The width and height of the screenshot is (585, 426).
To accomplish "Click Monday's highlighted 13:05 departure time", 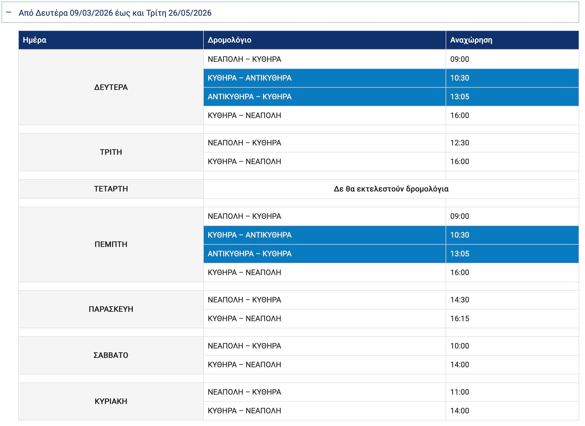I will click(x=459, y=97).
